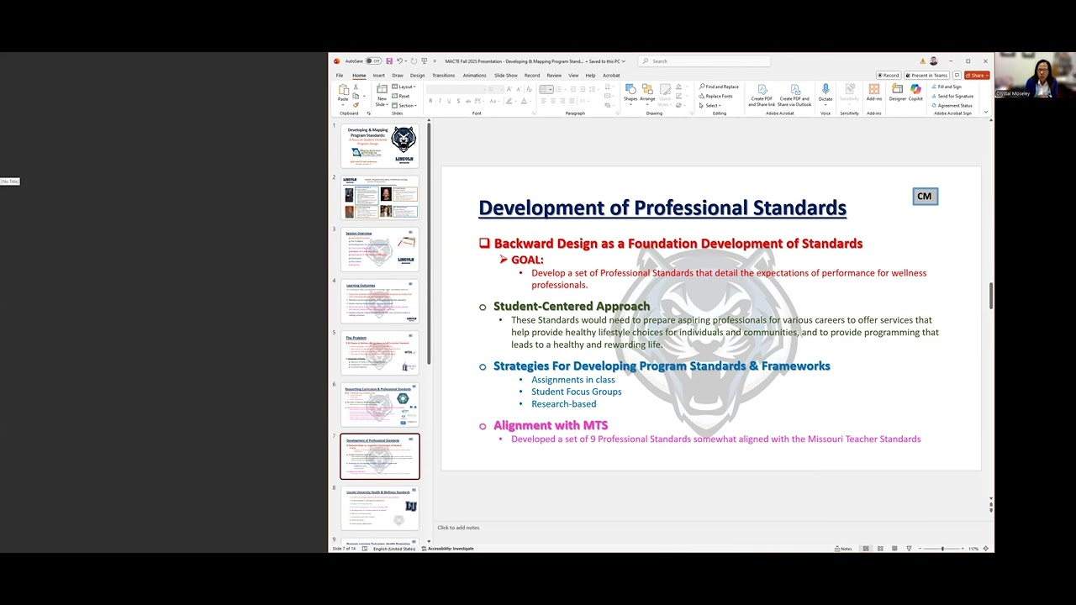Switch to Reading View
The height and width of the screenshot is (605, 1076).
tap(894, 549)
